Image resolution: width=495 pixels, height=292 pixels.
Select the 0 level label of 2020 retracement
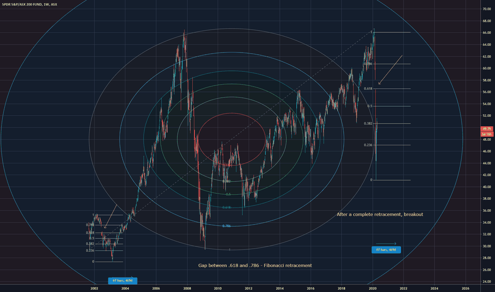pyautogui.click(x=371, y=180)
